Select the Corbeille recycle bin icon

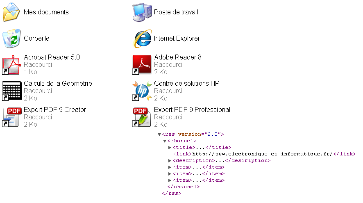[x=11, y=39]
